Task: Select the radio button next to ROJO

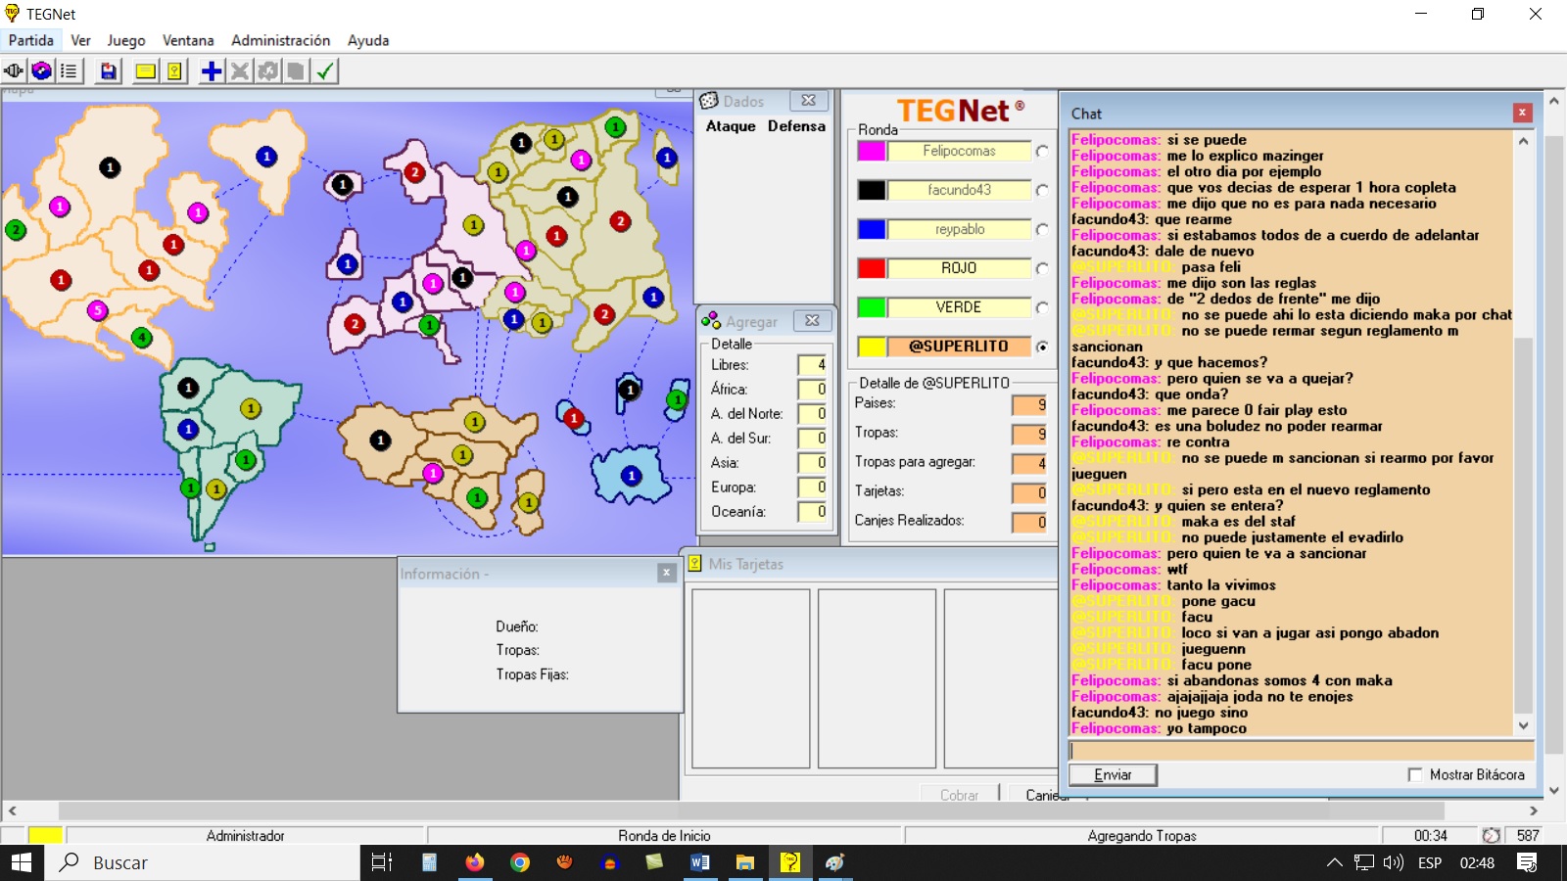Action: pos(1042,268)
